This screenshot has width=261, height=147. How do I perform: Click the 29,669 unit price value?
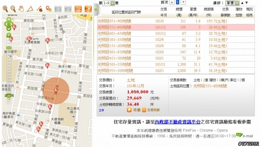tap(134, 98)
